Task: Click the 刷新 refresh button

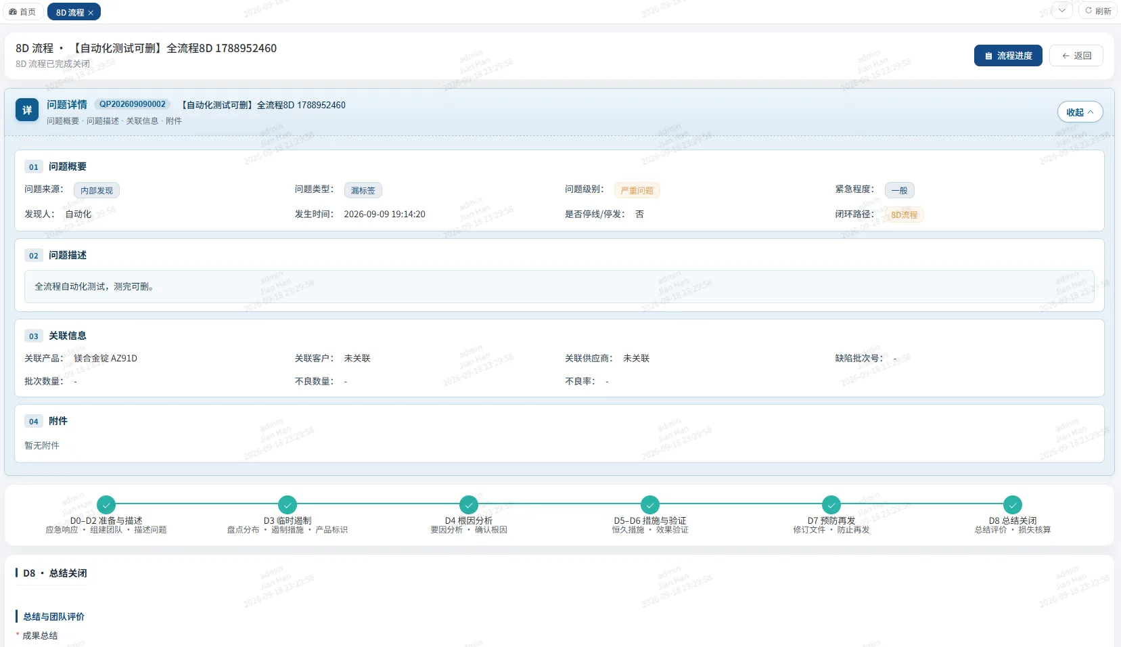Action: (x=1098, y=11)
